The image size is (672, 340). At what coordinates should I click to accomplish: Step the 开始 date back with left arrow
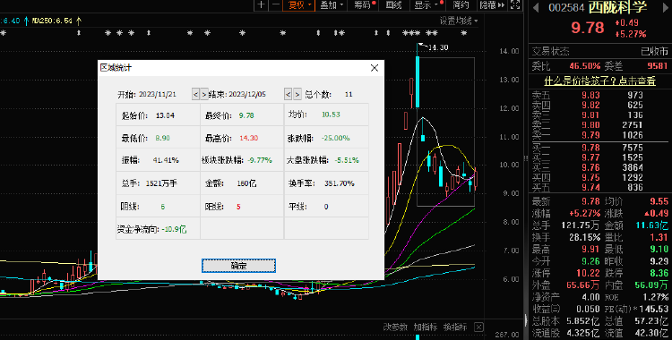coord(195,94)
